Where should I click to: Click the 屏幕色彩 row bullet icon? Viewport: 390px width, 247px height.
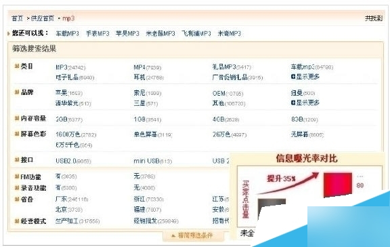17,134
